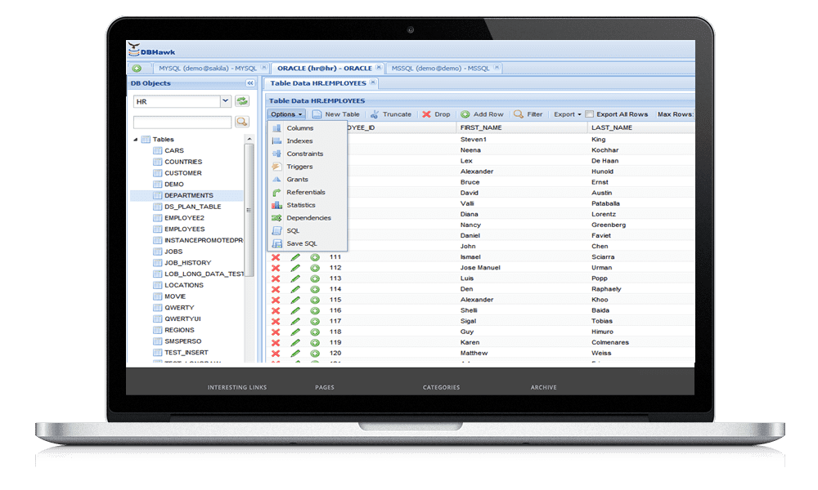Select Save SQL in the Options menu
The width and height of the screenshot is (818, 490).
click(x=301, y=243)
